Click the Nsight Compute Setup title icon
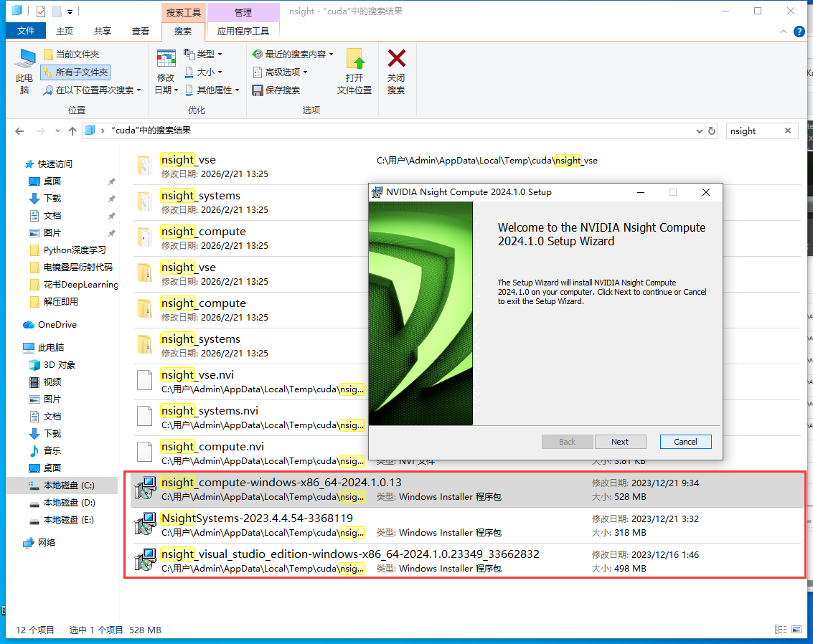 tap(377, 192)
